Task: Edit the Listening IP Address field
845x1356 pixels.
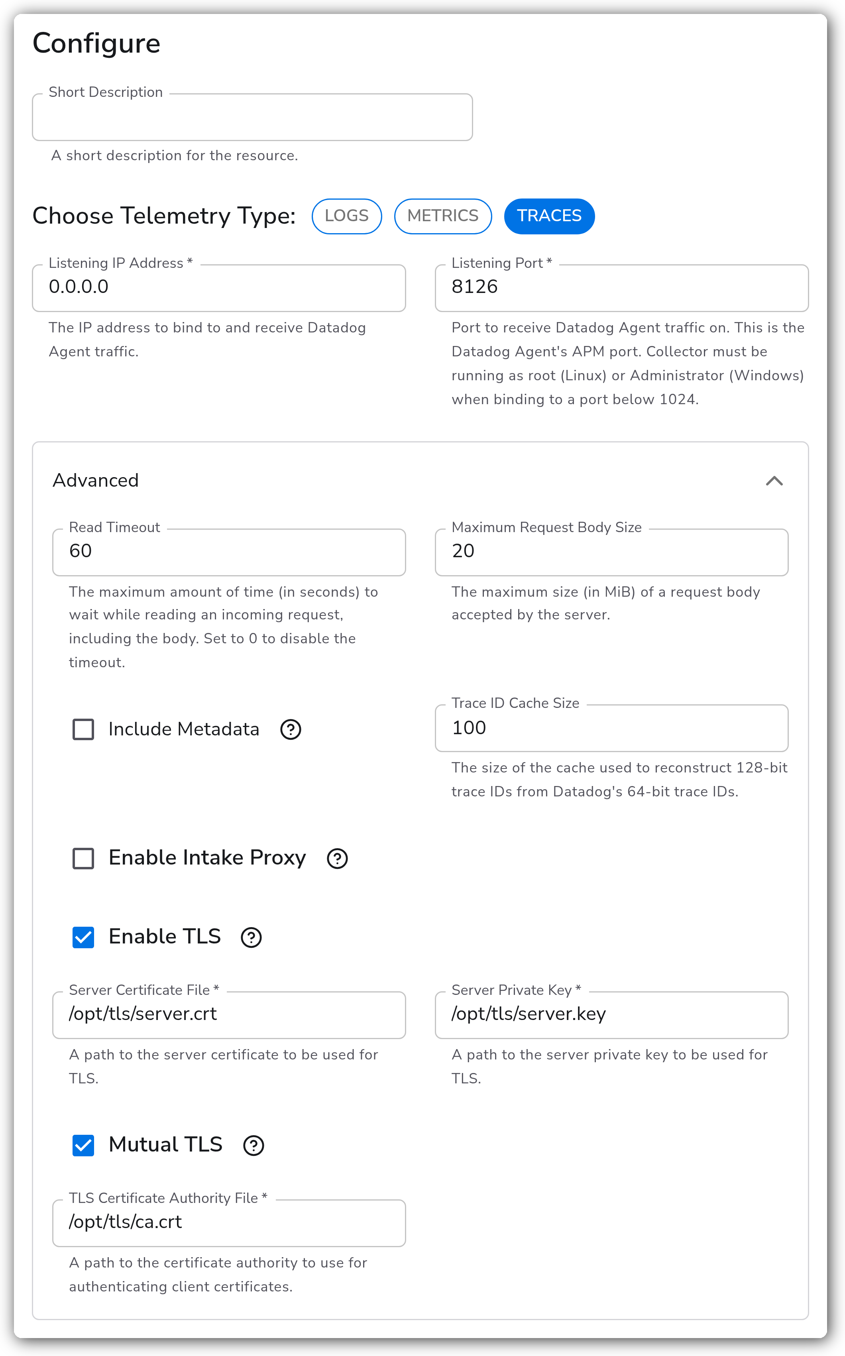Action: pos(219,288)
